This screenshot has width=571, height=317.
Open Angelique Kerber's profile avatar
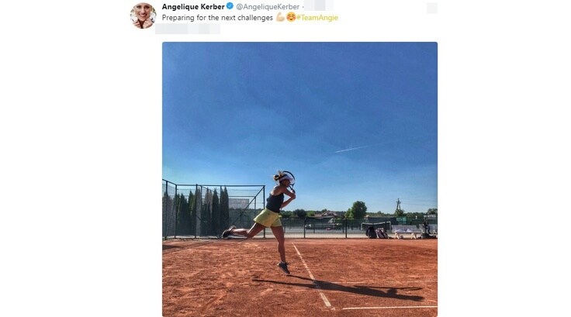coord(143,16)
